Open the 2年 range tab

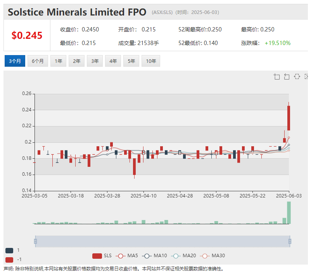click(x=76, y=61)
